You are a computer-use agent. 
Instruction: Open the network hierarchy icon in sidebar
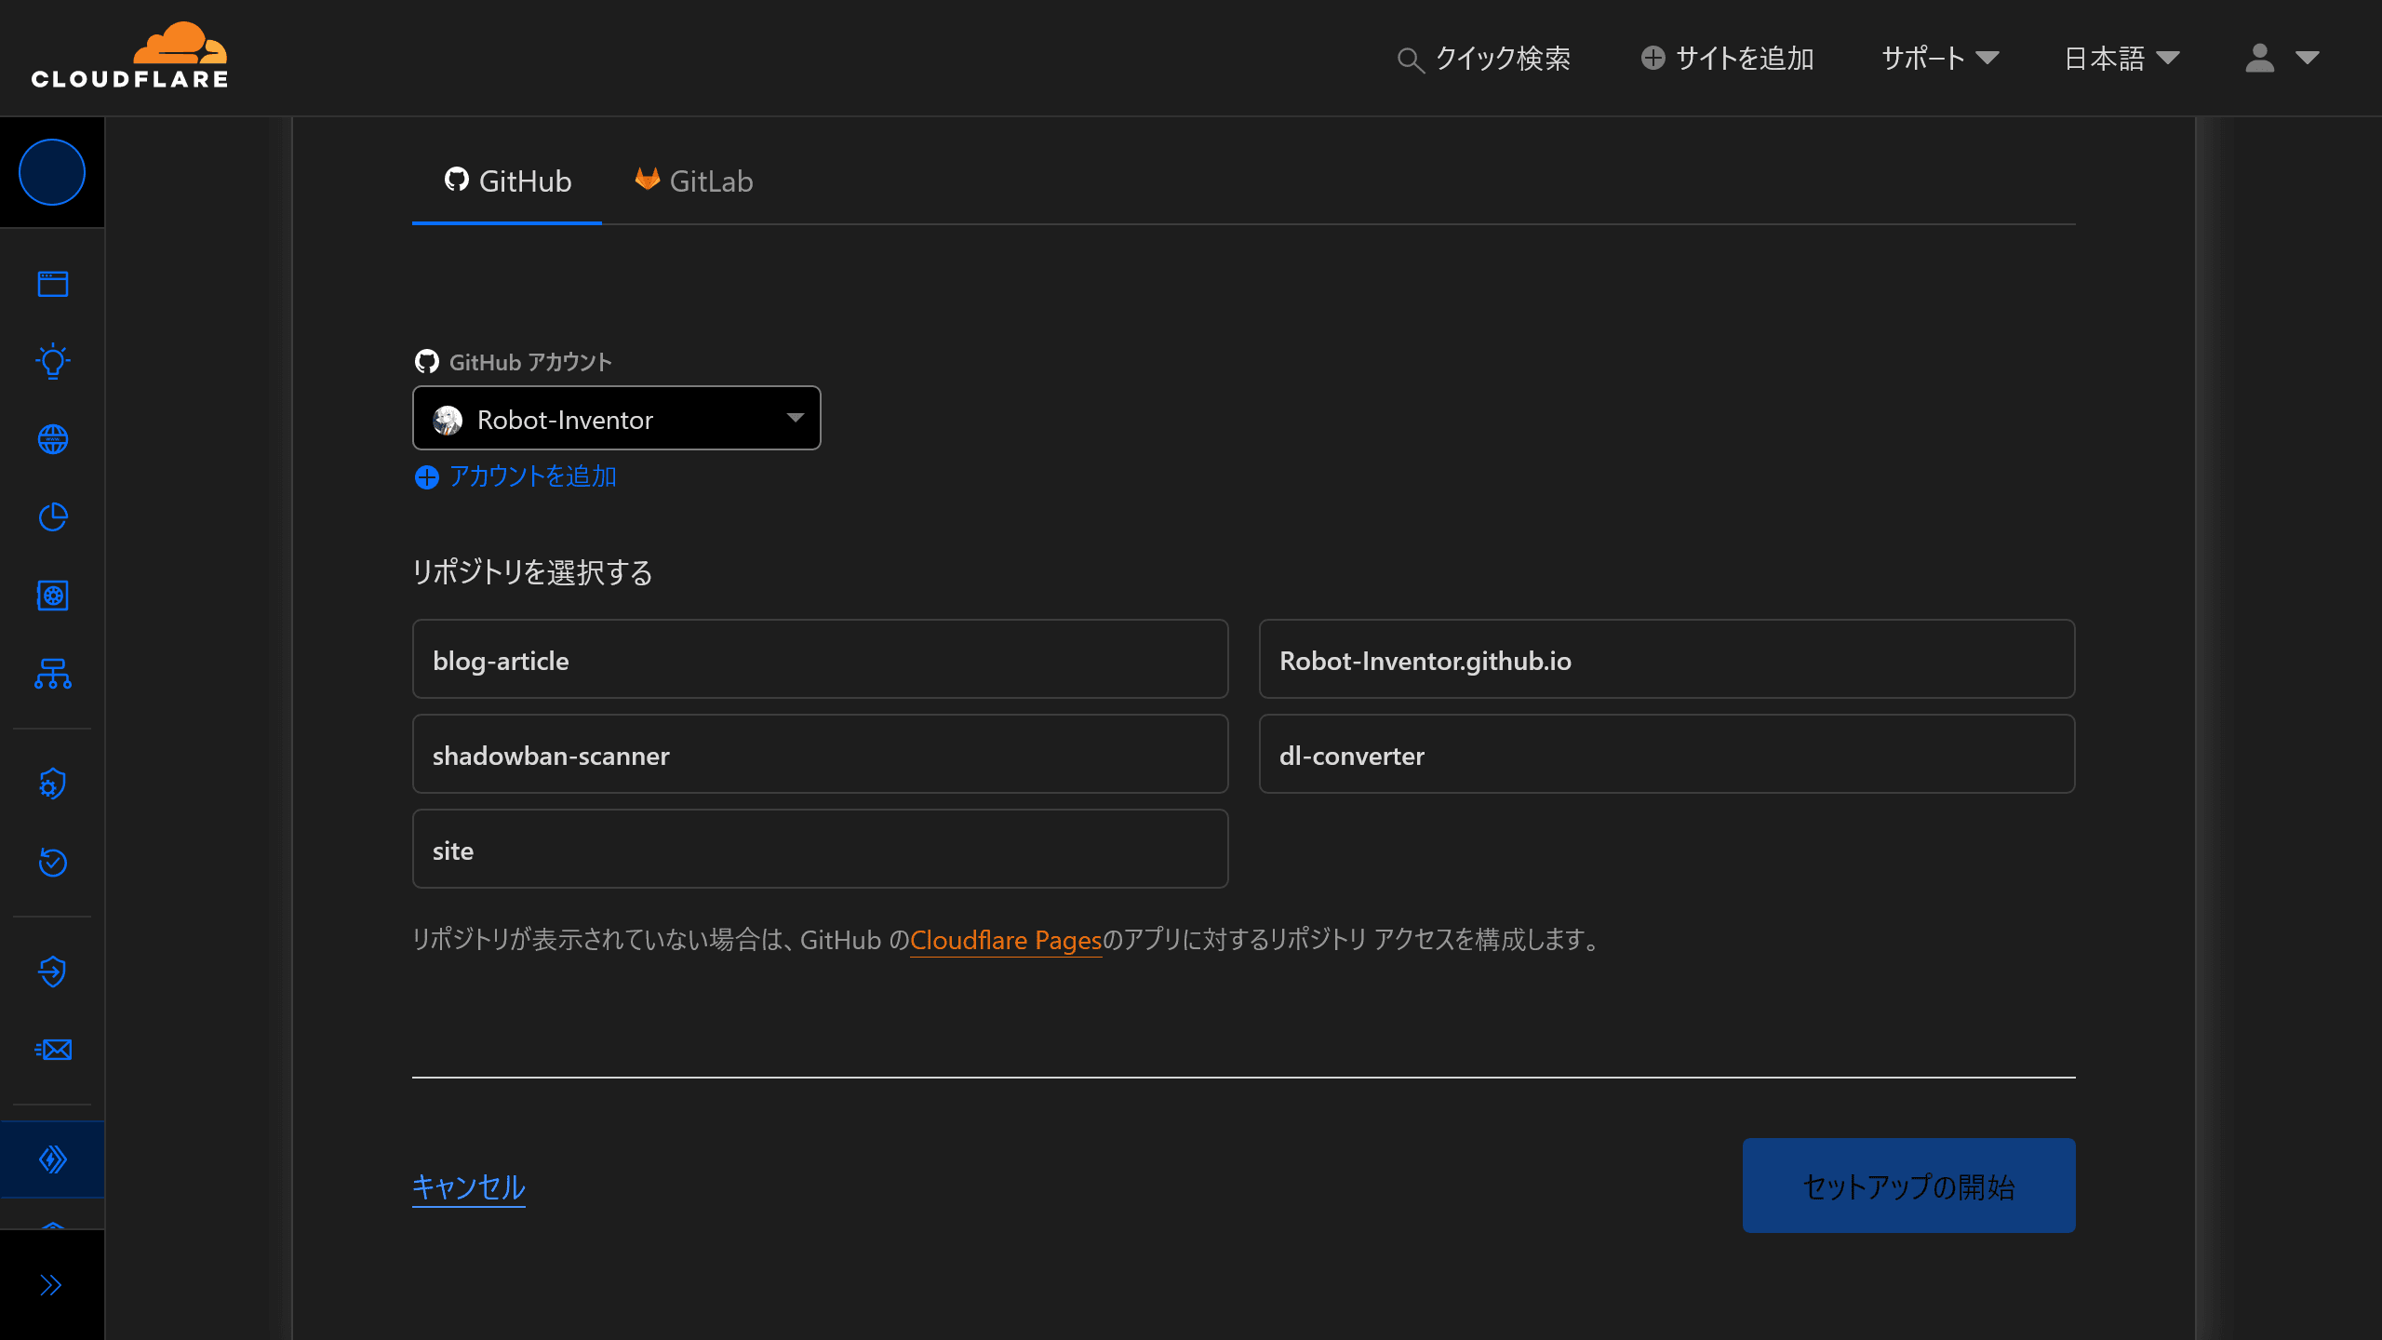click(x=53, y=674)
